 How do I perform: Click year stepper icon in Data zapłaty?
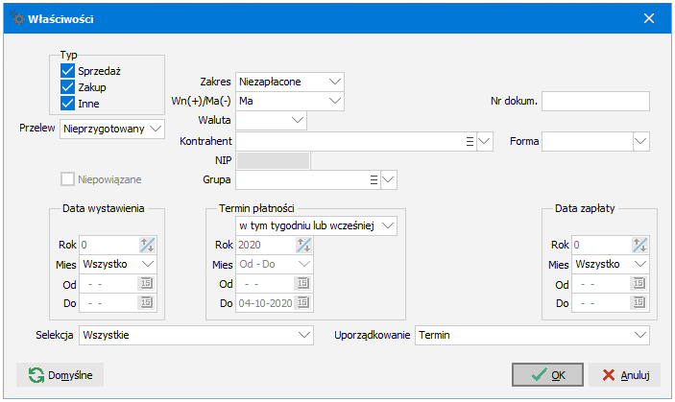click(639, 245)
